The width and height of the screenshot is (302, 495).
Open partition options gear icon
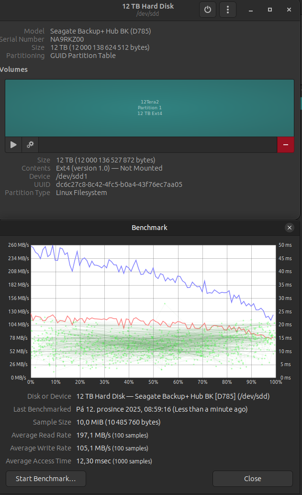30,144
